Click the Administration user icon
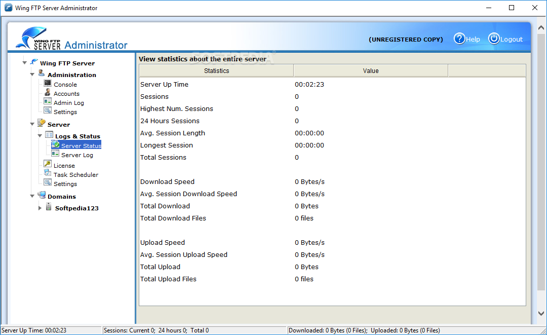 pyautogui.click(x=42, y=73)
